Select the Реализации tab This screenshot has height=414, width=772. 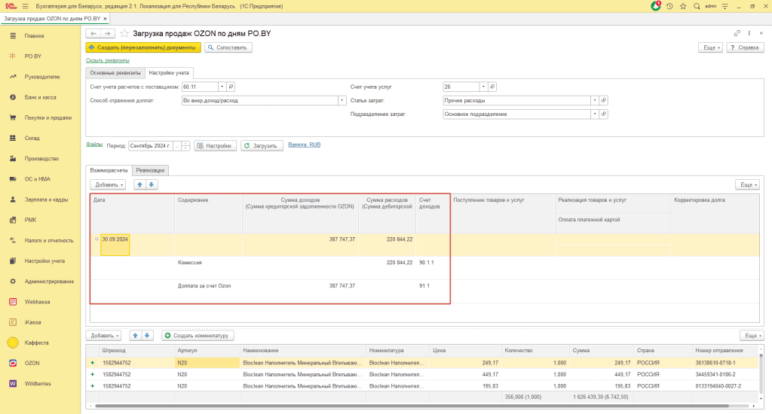pos(150,170)
